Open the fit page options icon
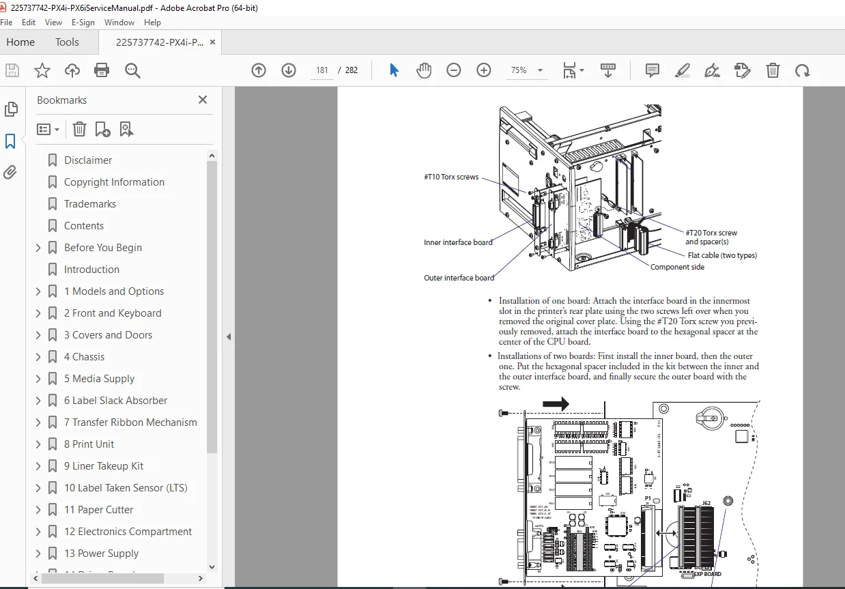This screenshot has width=845, height=589. tap(573, 70)
